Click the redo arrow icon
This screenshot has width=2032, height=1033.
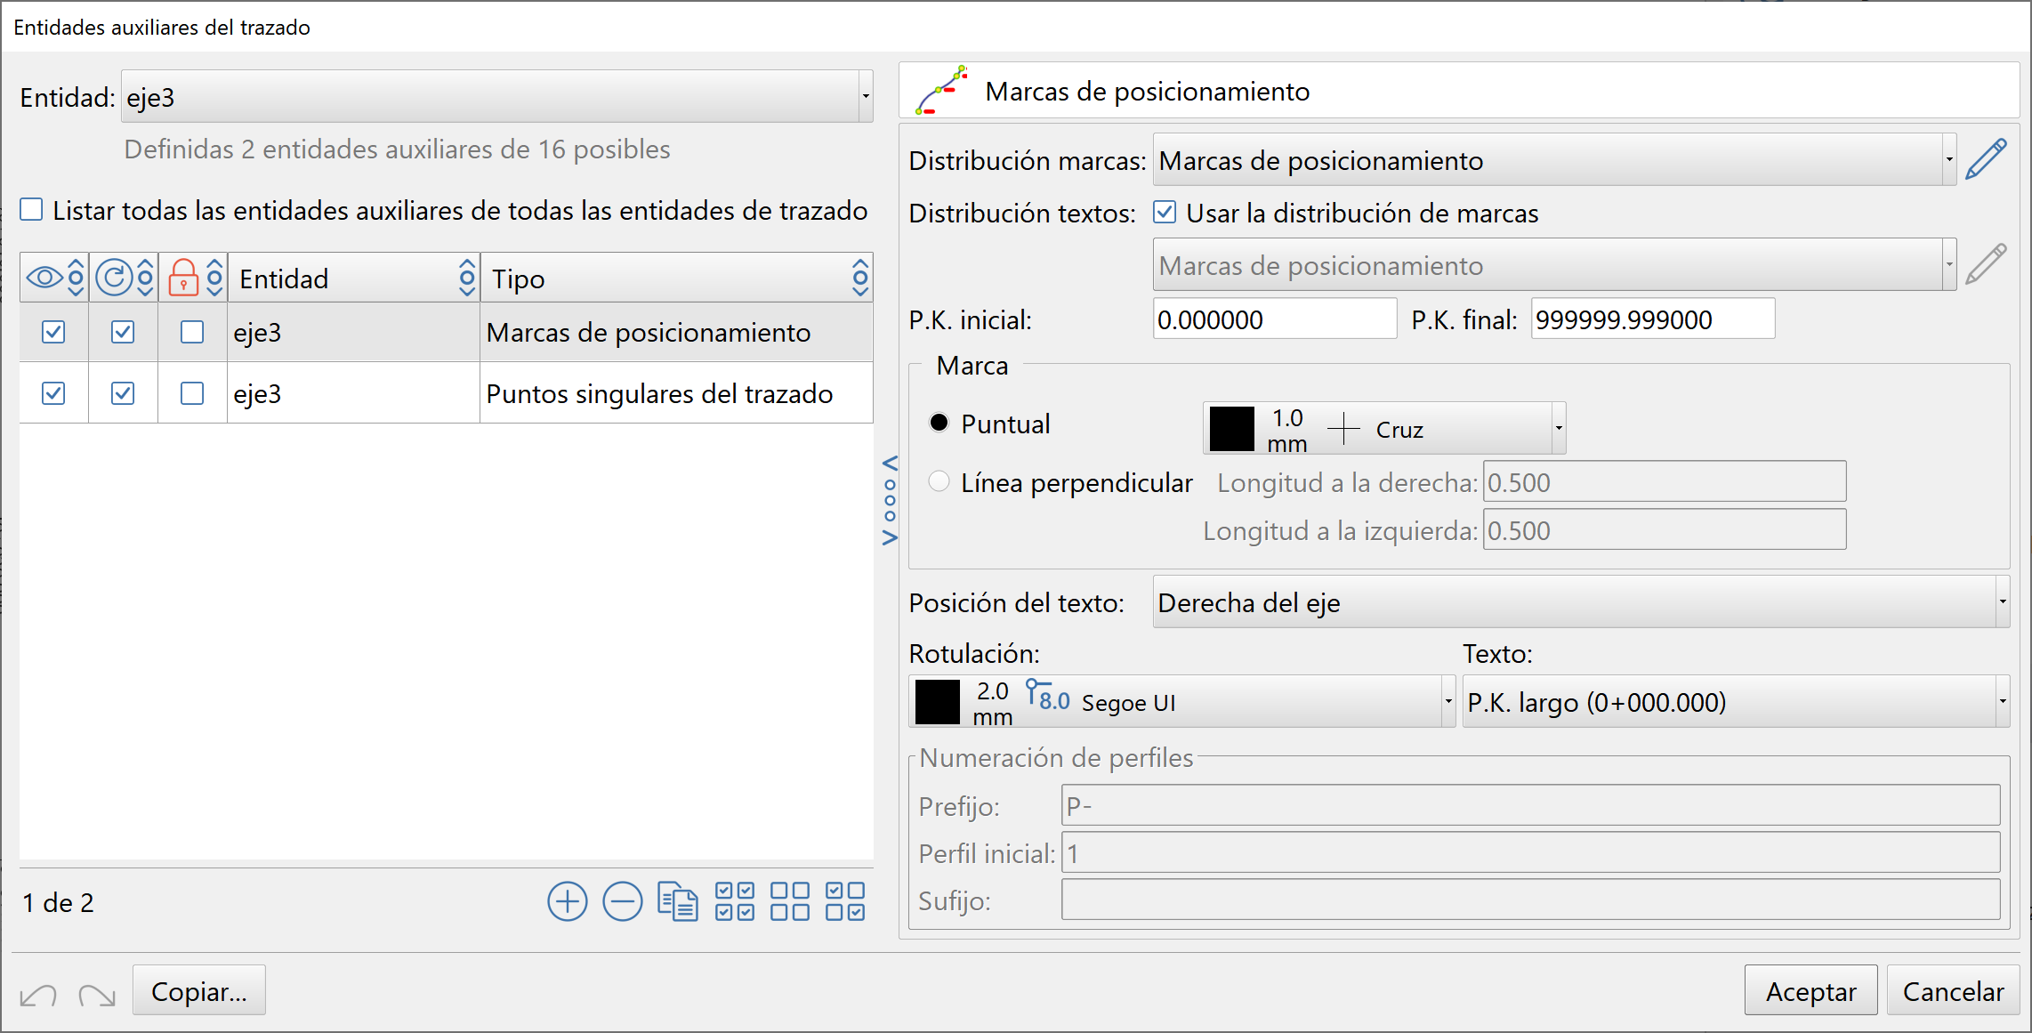(97, 994)
